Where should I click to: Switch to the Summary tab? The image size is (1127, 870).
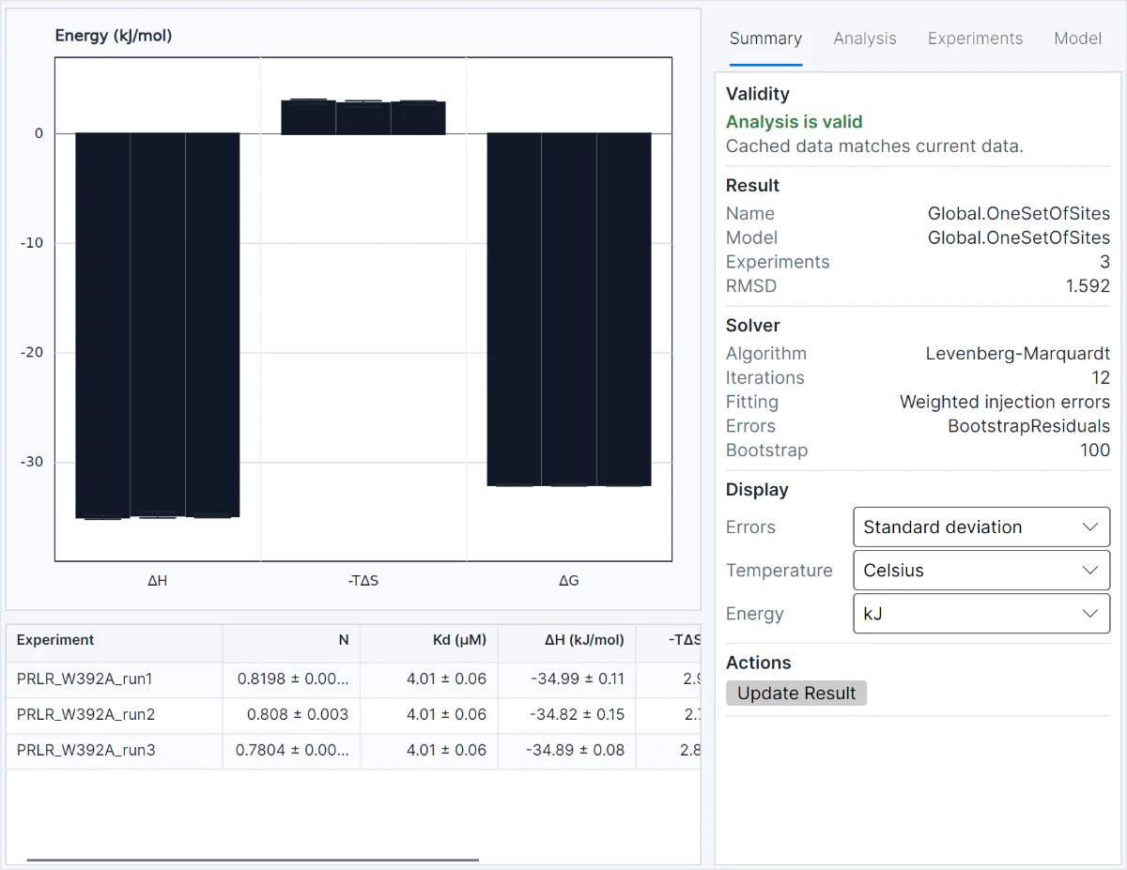coord(765,38)
